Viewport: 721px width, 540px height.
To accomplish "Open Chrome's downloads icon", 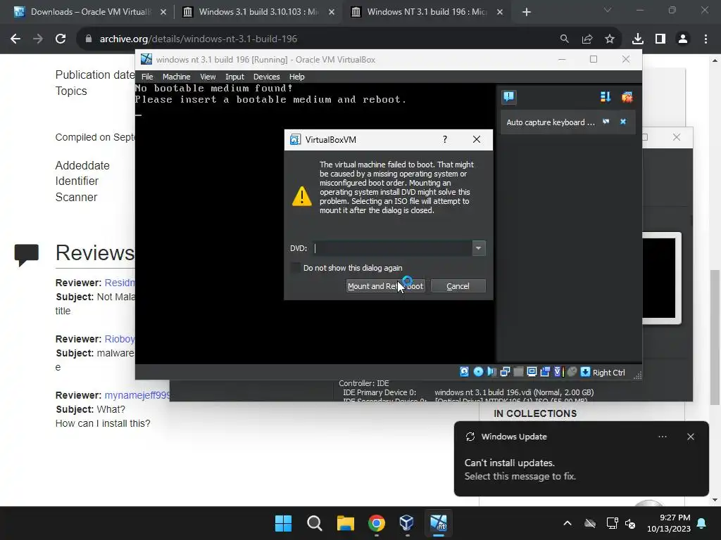I will [x=637, y=39].
